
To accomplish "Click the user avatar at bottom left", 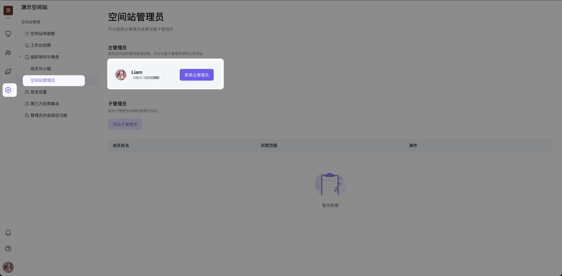I will 8,267.
